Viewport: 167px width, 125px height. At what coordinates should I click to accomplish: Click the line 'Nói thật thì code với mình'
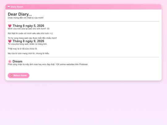click(30, 33)
